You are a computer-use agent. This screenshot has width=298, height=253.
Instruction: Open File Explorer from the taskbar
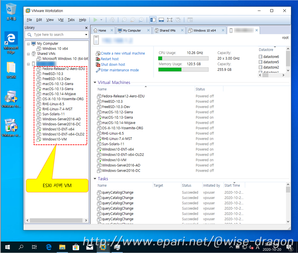(62, 247)
